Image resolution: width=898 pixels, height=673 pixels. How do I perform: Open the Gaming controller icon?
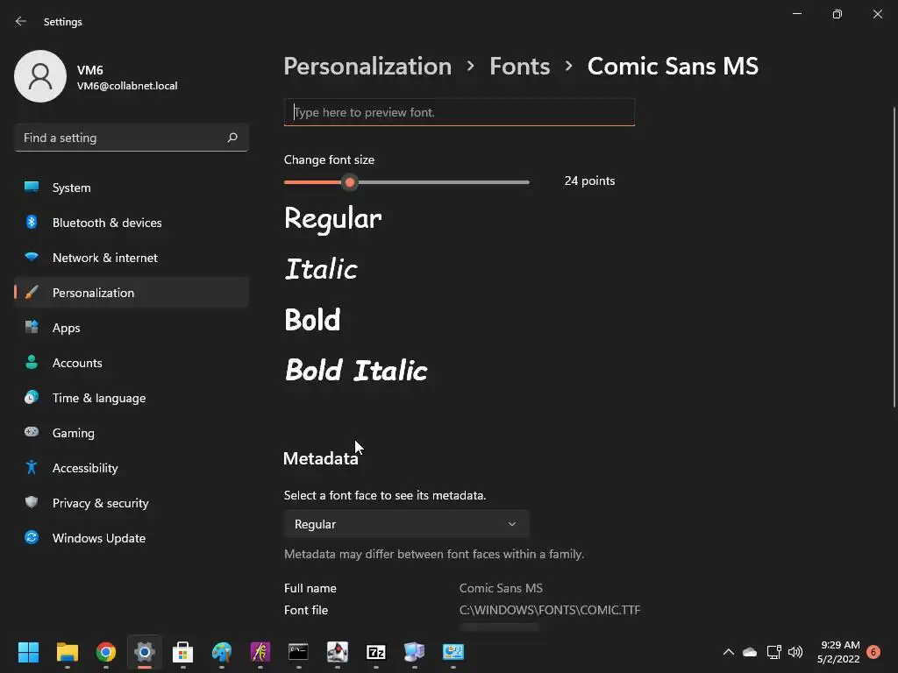32,432
